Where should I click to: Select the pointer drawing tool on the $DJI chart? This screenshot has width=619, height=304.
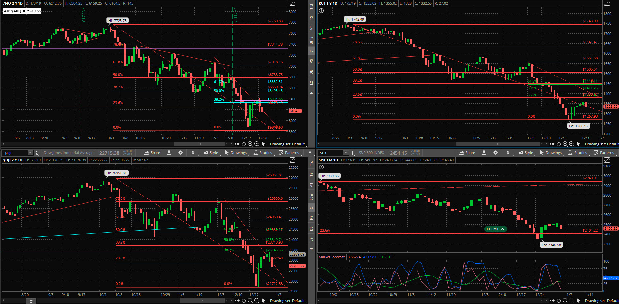click(x=263, y=301)
